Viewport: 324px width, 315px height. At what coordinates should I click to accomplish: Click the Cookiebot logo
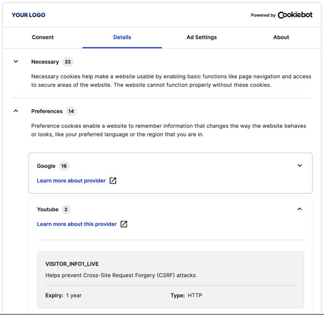point(295,15)
